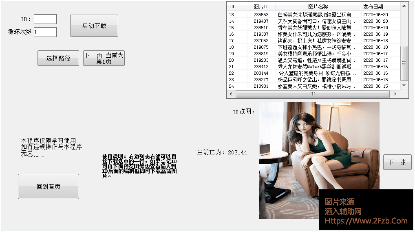Focus the 循环次数 input field
The height and width of the screenshot is (232, 415).
[x=45, y=32]
